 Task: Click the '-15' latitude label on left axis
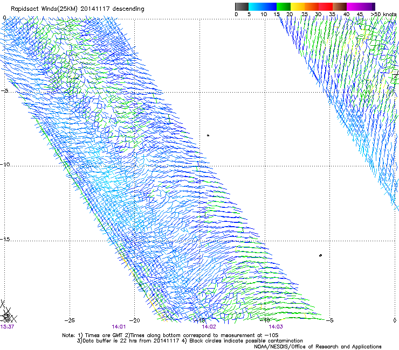point(5,240)
